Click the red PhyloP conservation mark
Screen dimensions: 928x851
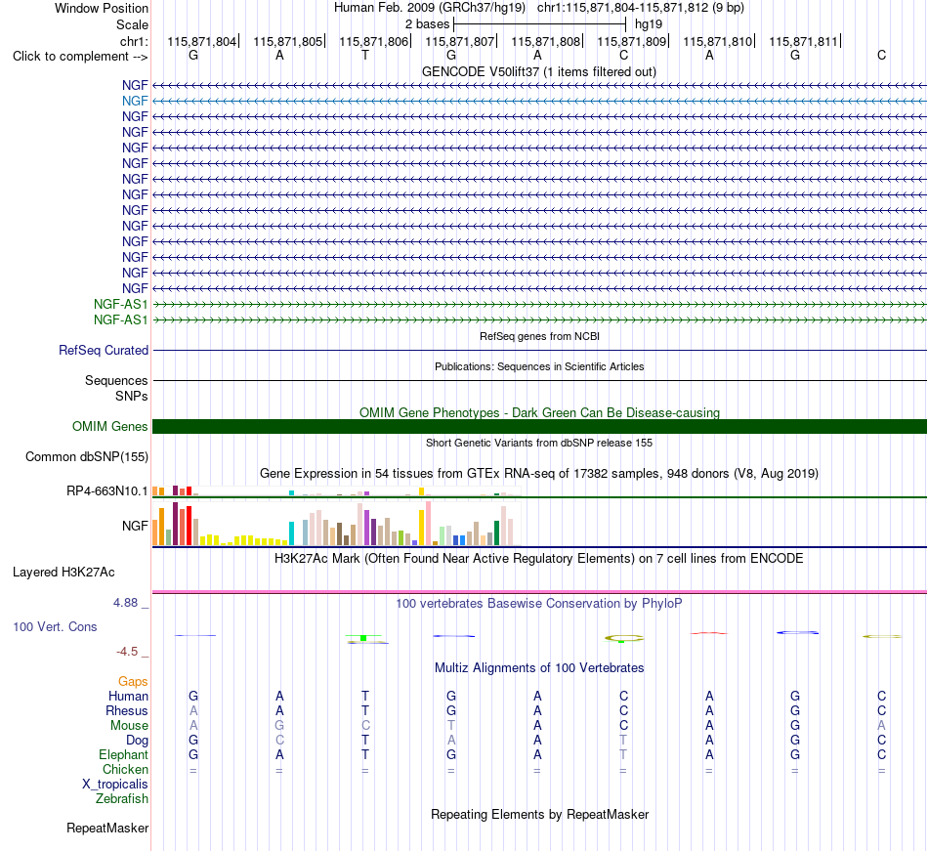tap(709, 633)
